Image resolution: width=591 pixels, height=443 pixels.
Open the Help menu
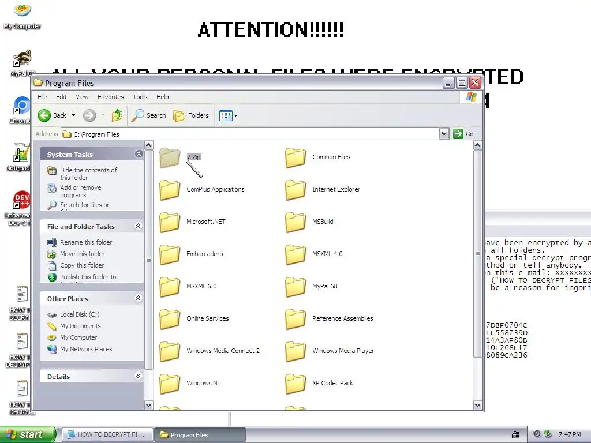click(x=162, y=97)
